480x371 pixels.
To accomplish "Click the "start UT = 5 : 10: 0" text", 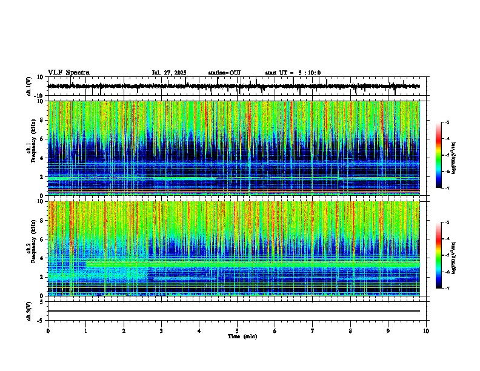I will pos(293,73).
